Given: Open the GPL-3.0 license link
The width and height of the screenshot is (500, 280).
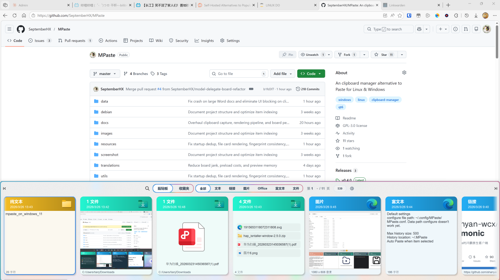Looking at the screenshot, I should pos(355,126).
